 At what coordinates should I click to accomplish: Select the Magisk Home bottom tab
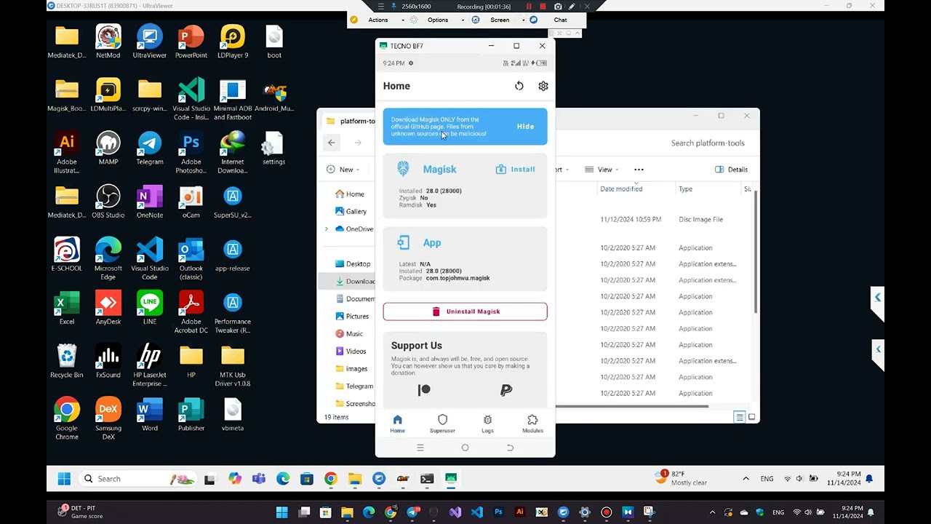(x=397, y=424)
